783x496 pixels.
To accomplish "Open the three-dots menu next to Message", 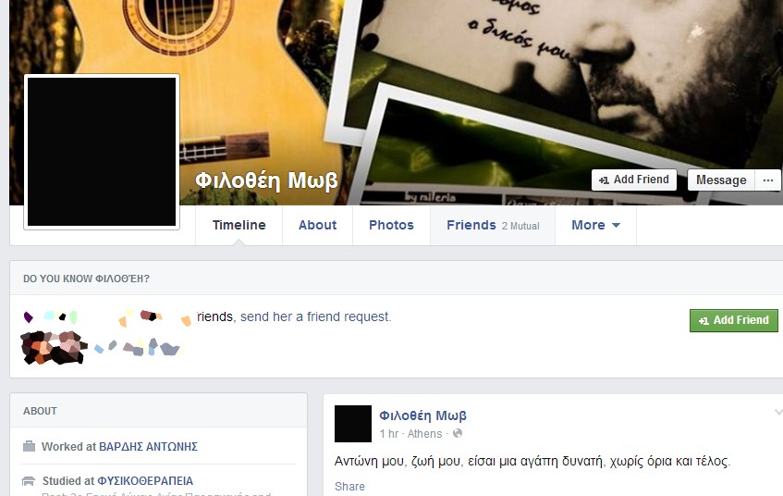I will tap(768, 180).
